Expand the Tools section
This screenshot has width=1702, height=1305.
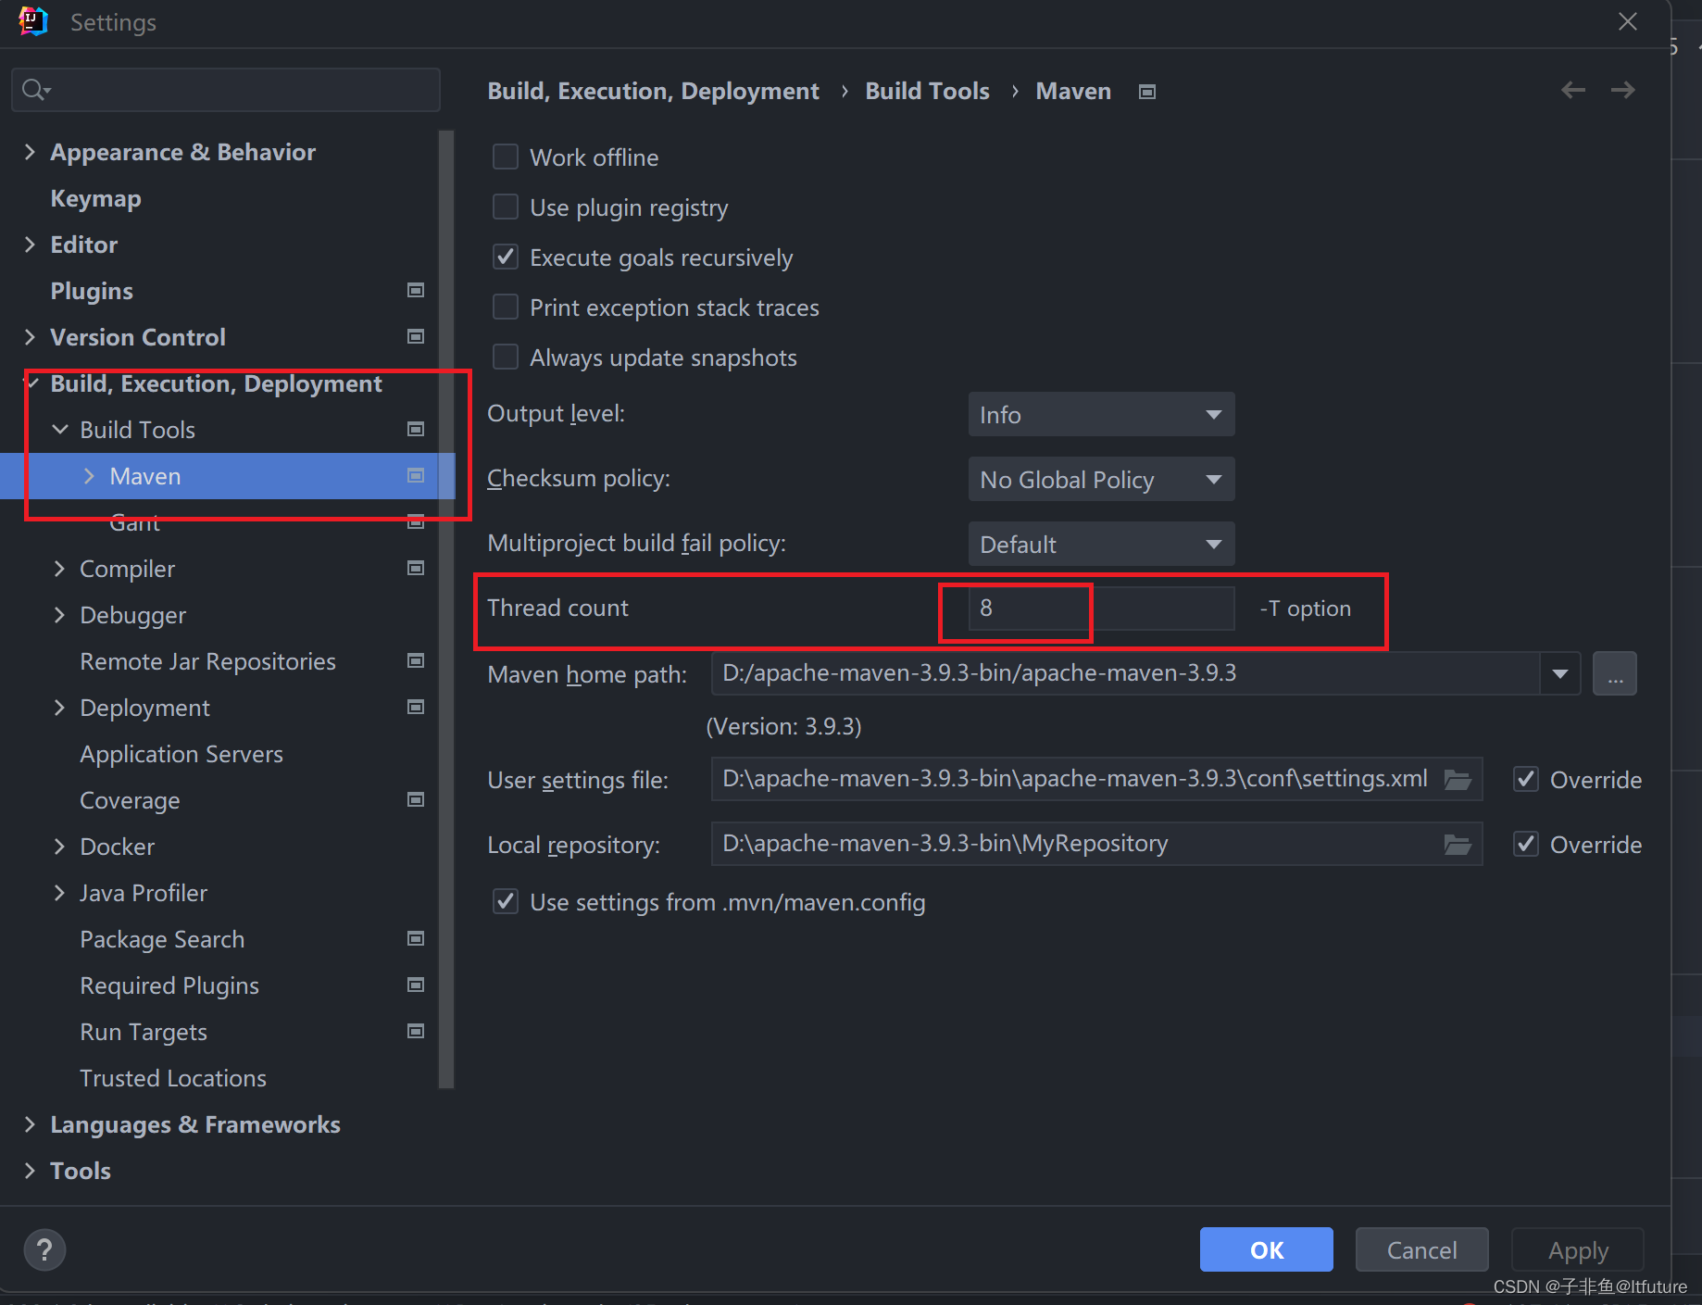click(x=30, y=1171)
